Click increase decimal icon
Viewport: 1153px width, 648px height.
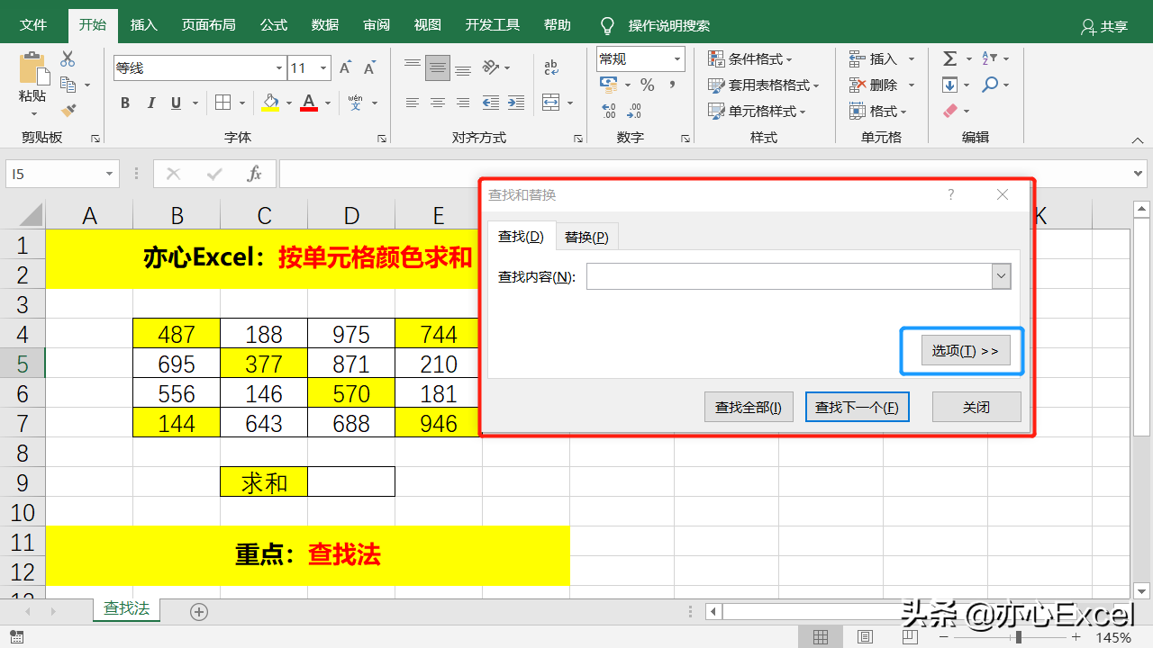[x=609, y=111]
